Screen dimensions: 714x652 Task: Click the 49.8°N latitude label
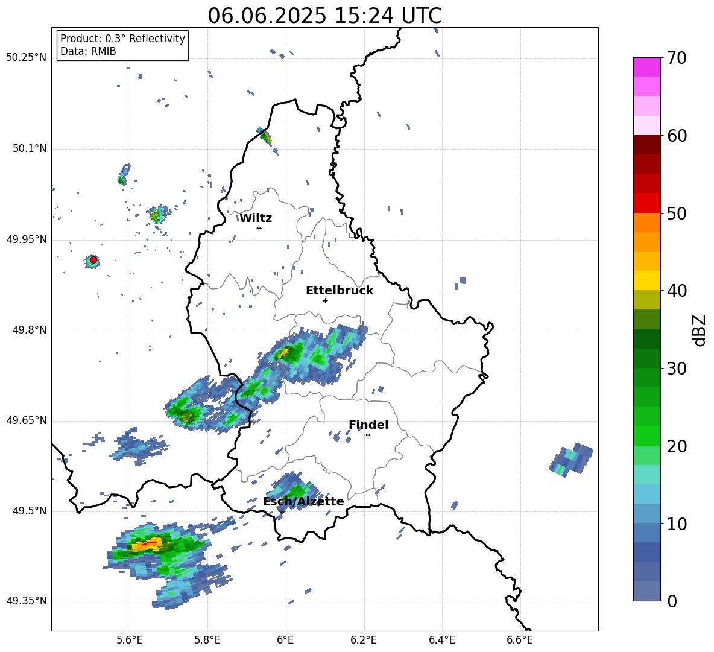click(x=30, y=330)
